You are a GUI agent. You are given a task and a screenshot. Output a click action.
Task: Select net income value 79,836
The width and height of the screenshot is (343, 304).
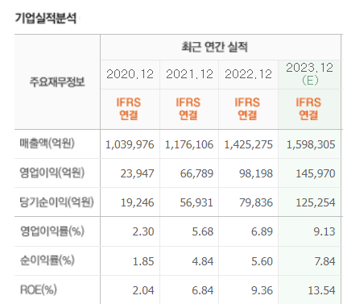[256, 202]
